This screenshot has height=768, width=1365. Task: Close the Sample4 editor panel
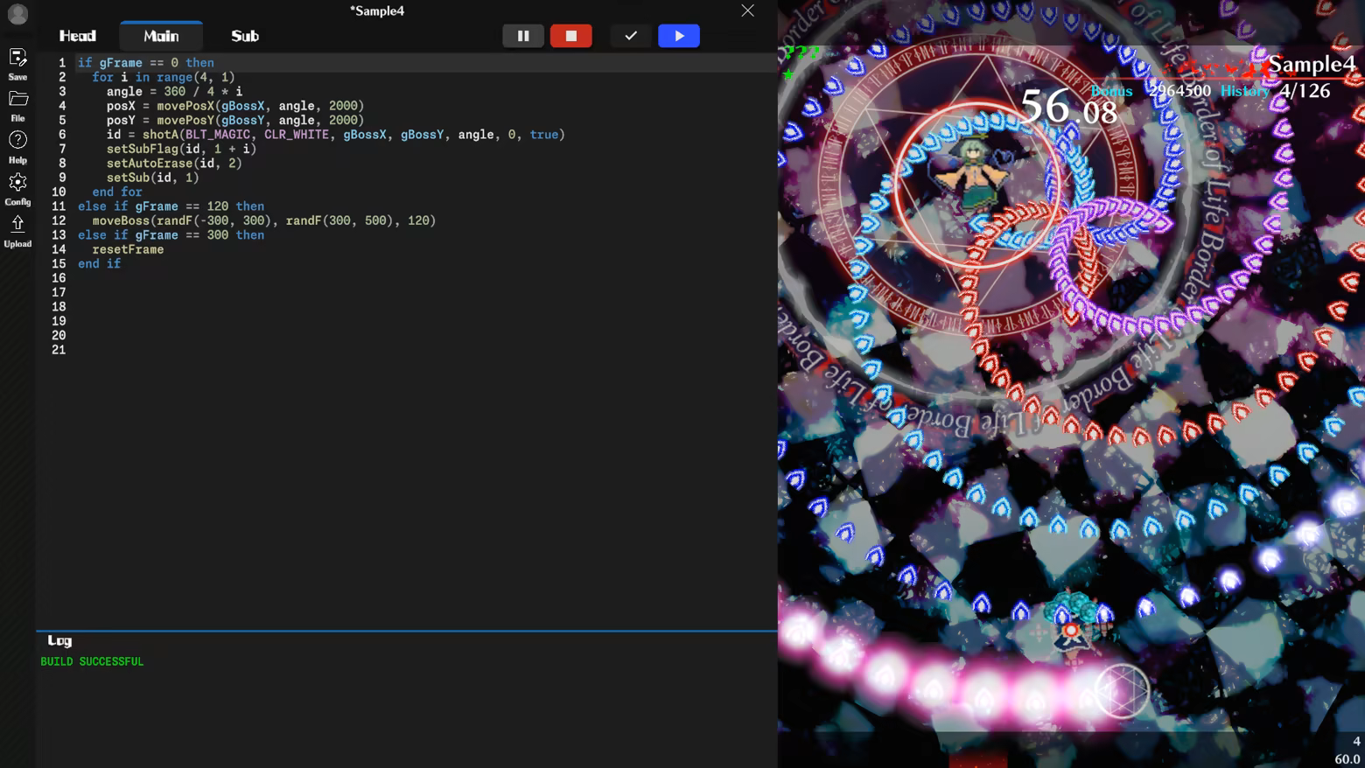[747, 10]
